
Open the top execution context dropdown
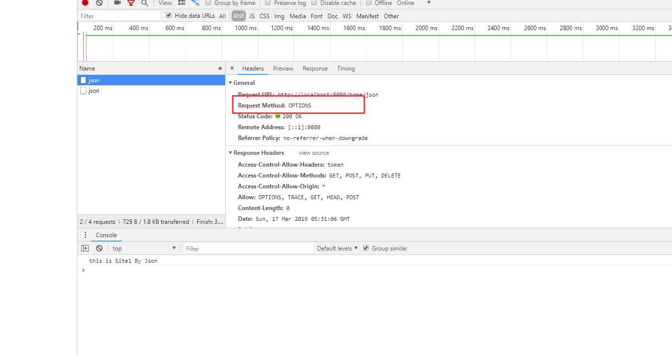[x=144, y=248]
